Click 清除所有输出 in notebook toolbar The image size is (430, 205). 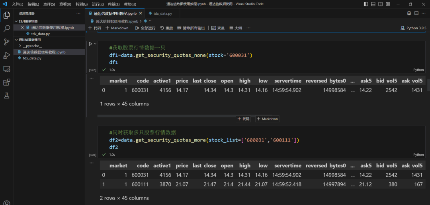pyautogui.click(x=191, y=28)
